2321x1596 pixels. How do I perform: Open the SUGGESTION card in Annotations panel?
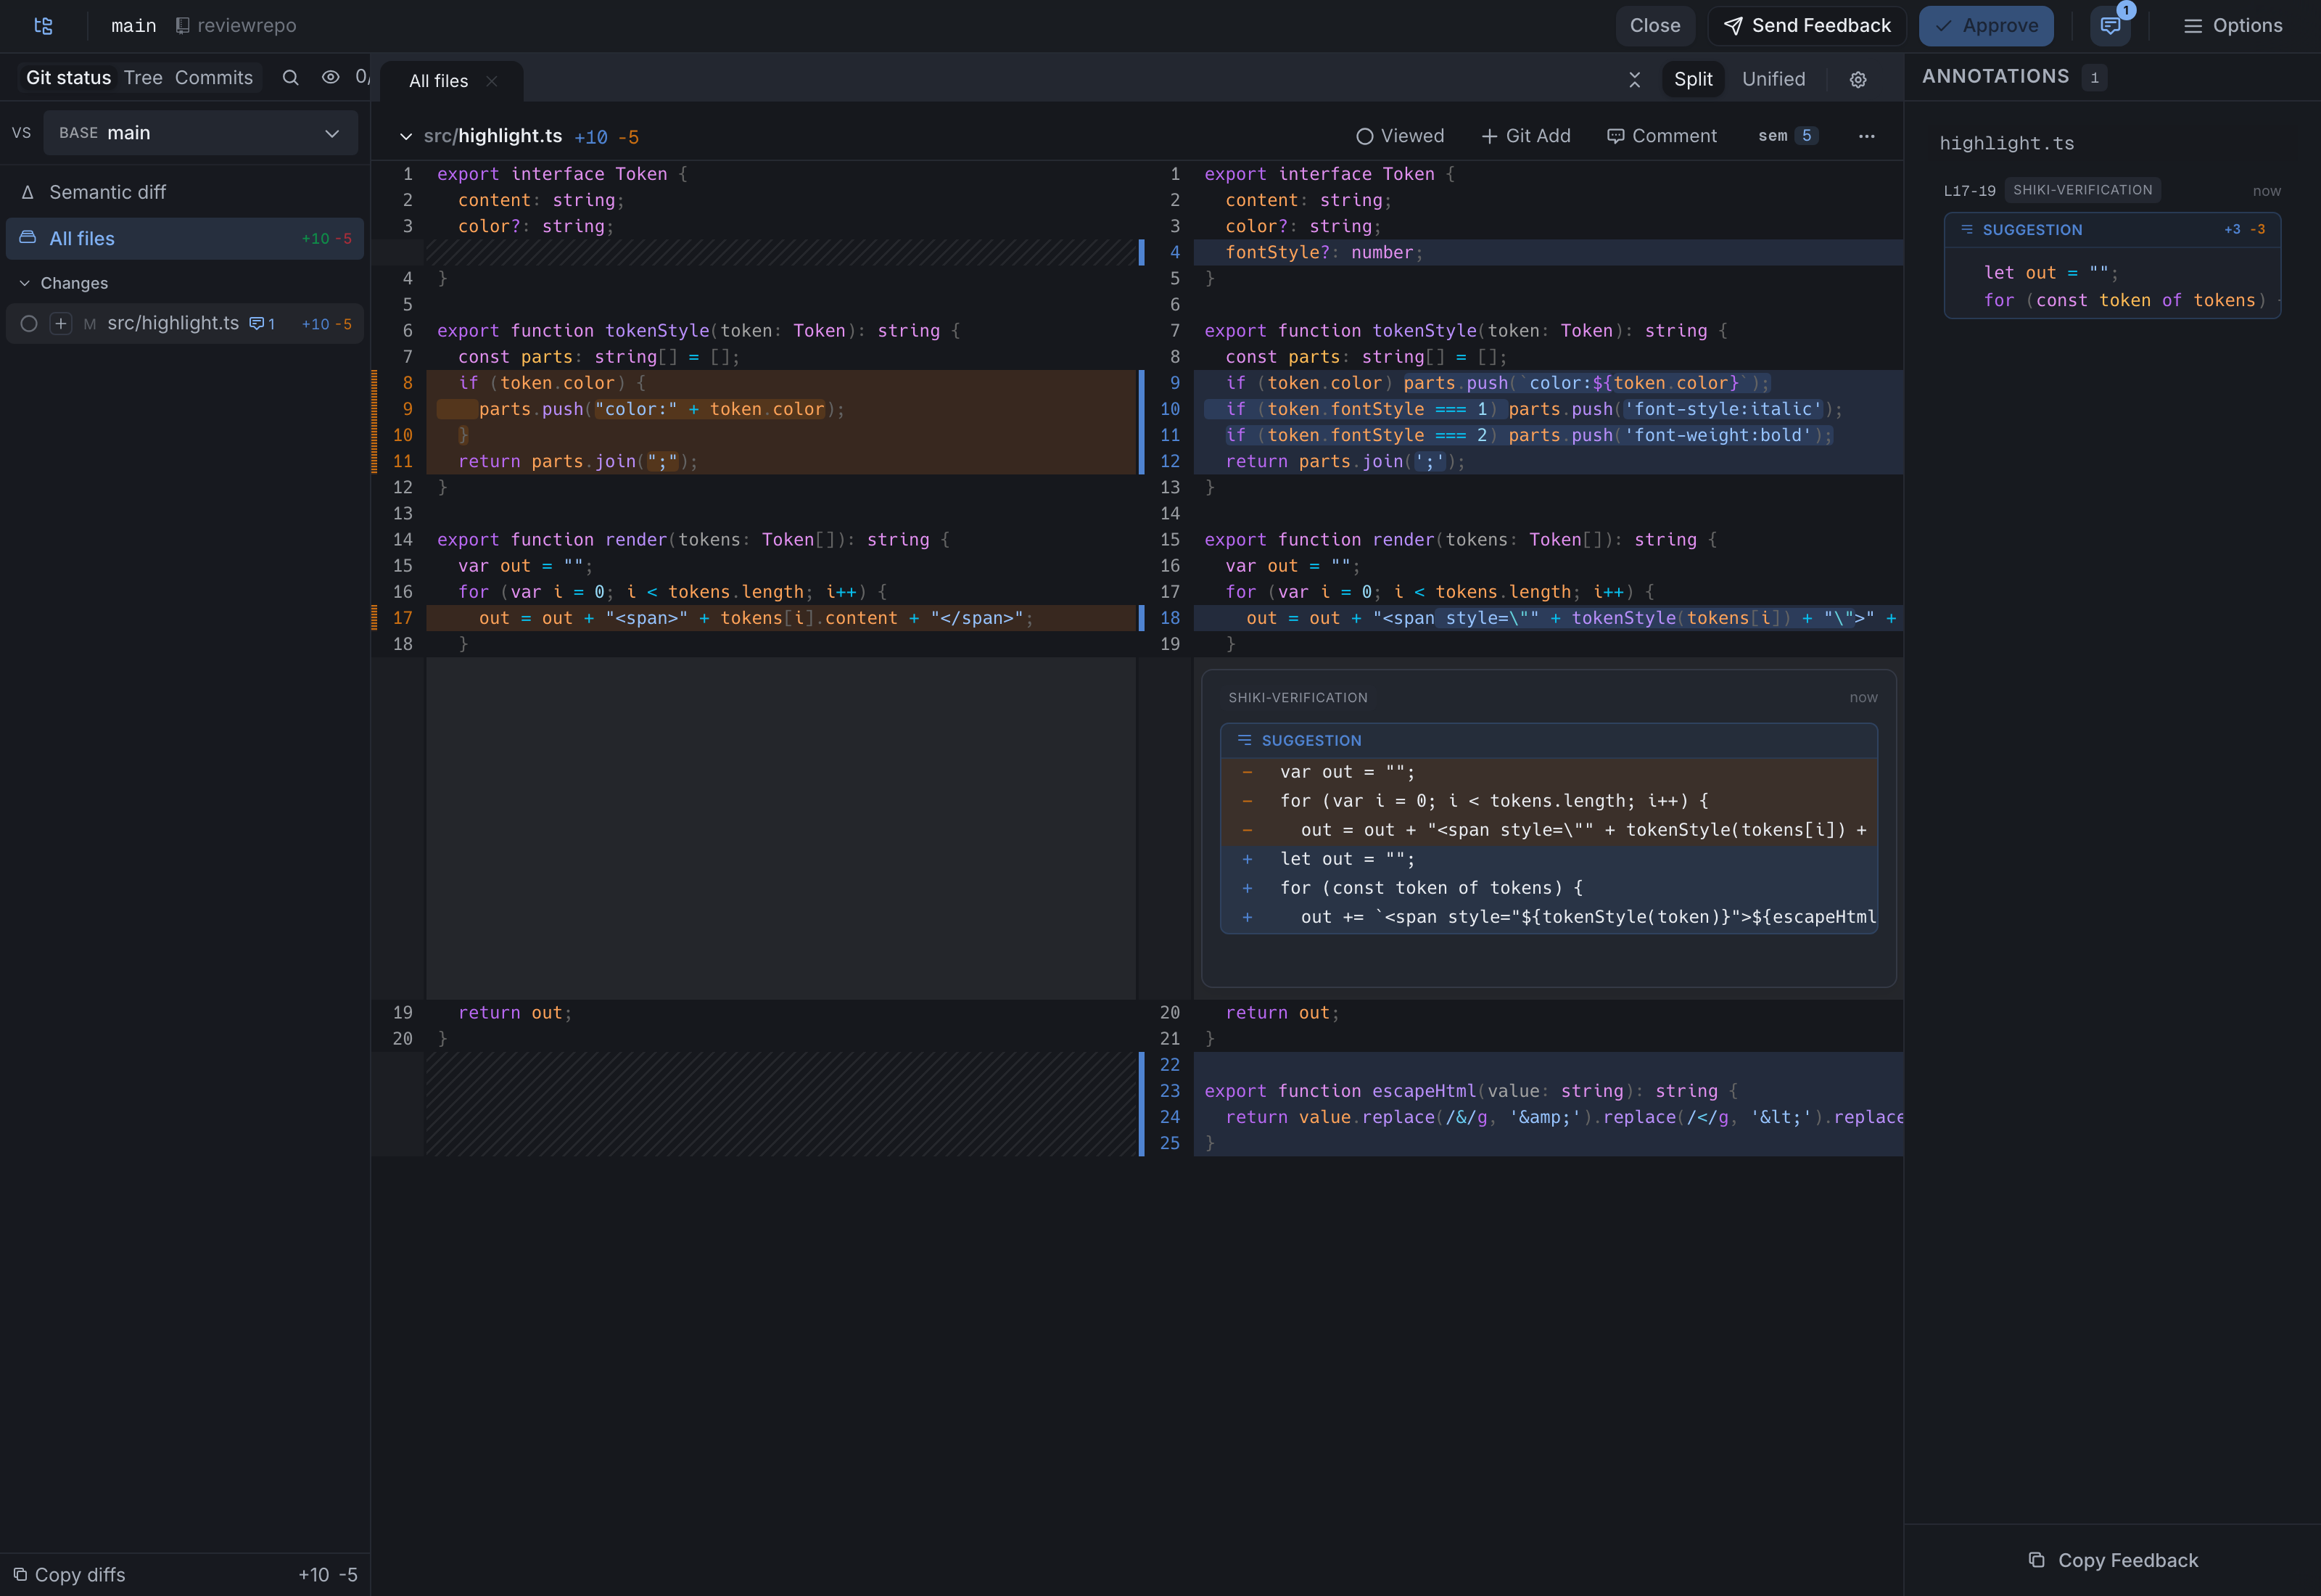pos(2111,266)
